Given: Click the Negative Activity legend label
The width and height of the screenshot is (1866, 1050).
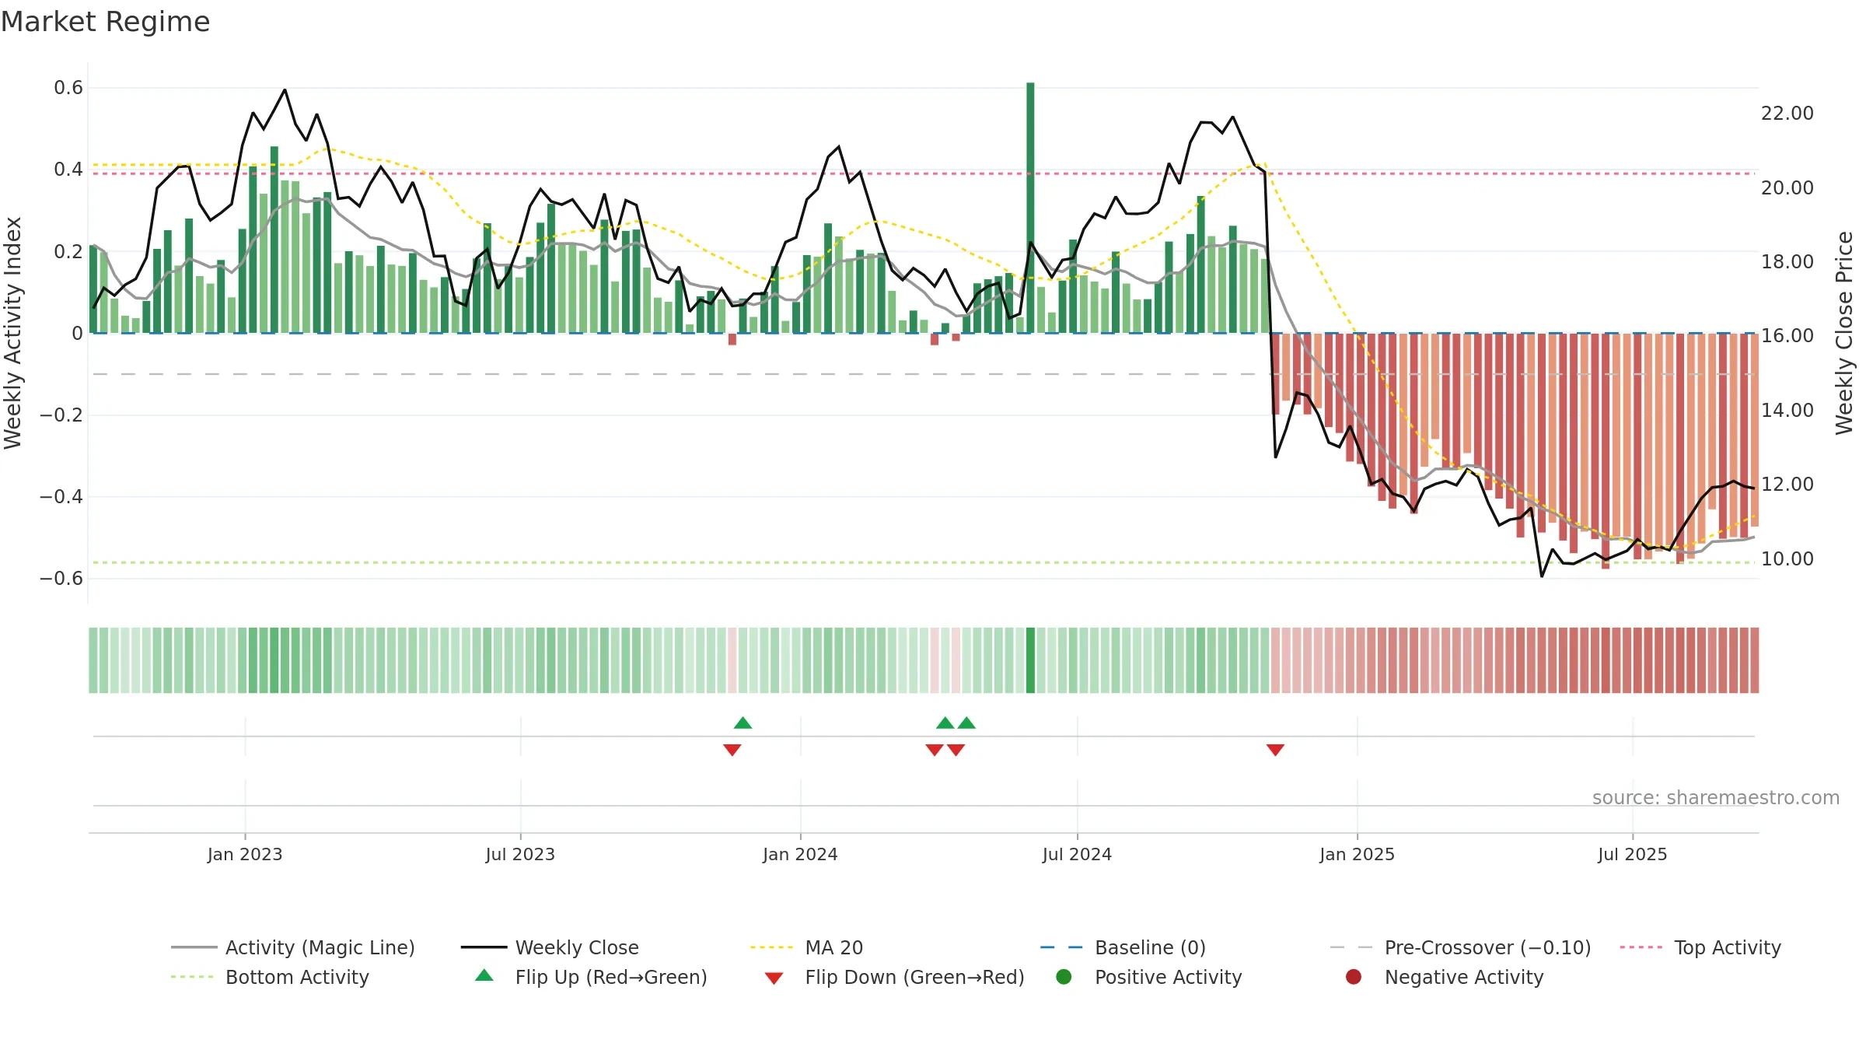Looking at the screenshot, I should coord(1463,977).
